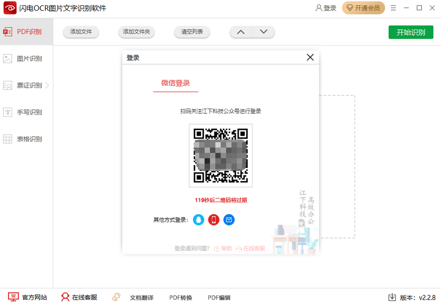Click the WeChat login QR code
Viewport: 441px width, 304px height.
pos(220,156)
